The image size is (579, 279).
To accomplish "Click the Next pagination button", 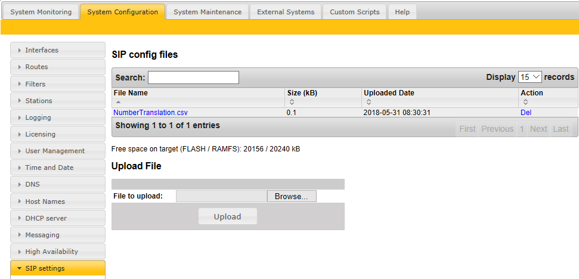I will [x=538, y=129].
